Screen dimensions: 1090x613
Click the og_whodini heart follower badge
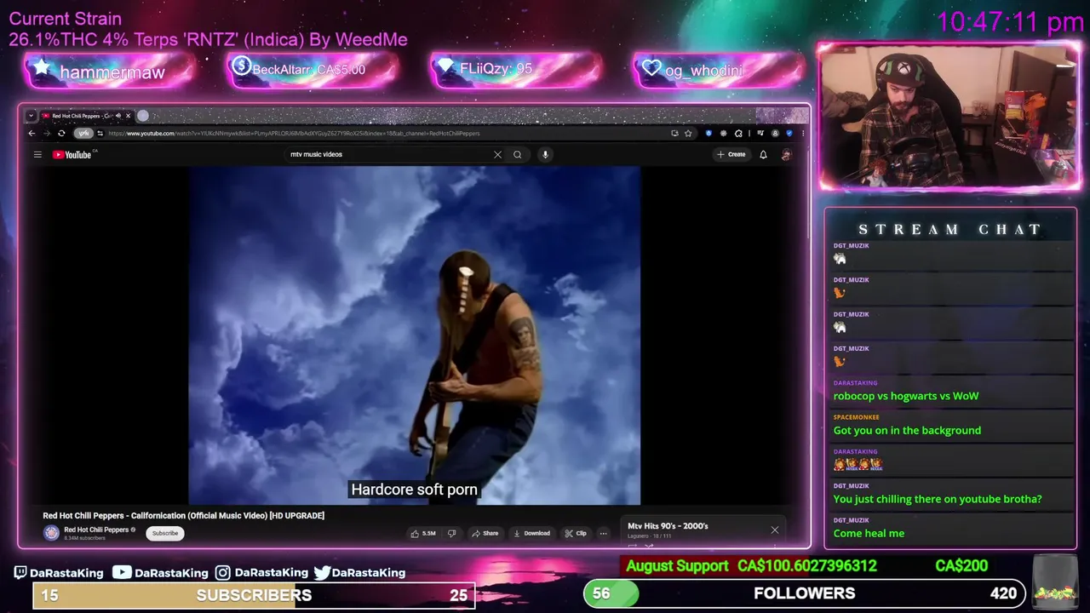tap(719, 70)
